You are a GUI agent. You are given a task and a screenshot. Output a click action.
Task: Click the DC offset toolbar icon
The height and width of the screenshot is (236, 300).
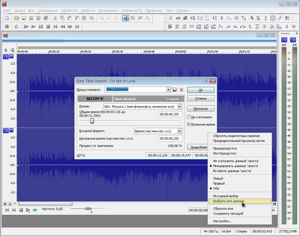191,27
